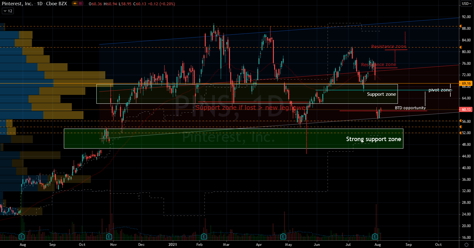Click the orange arrow marker near 54.00
Screen dimensions: 474x248
coord(461,126)
